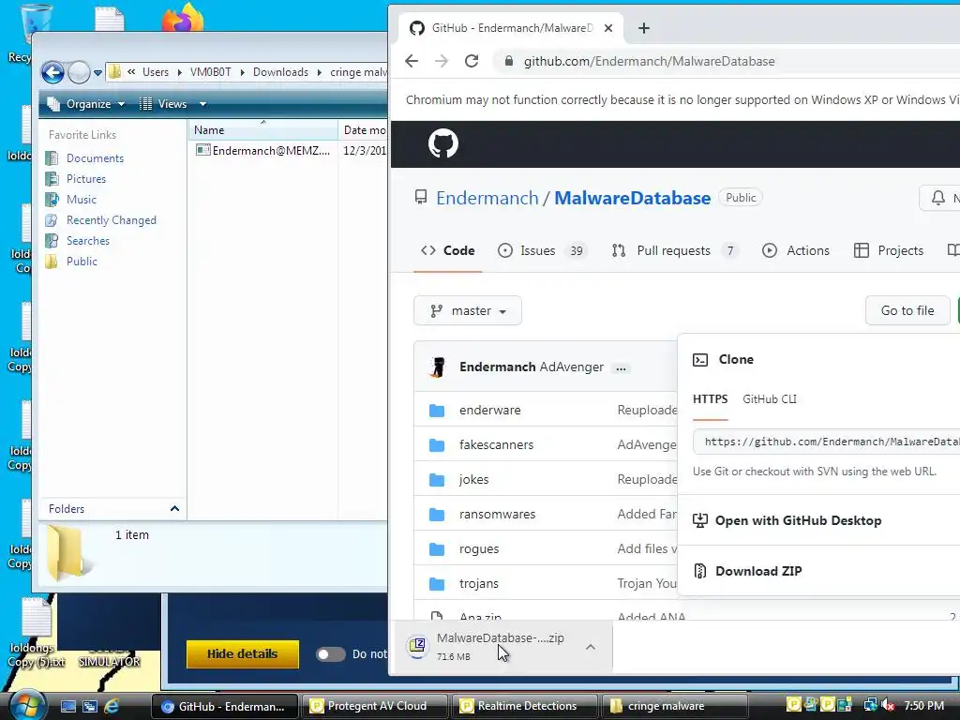
Task: Open Documents favorite link in Explorer
Action: 95,158
